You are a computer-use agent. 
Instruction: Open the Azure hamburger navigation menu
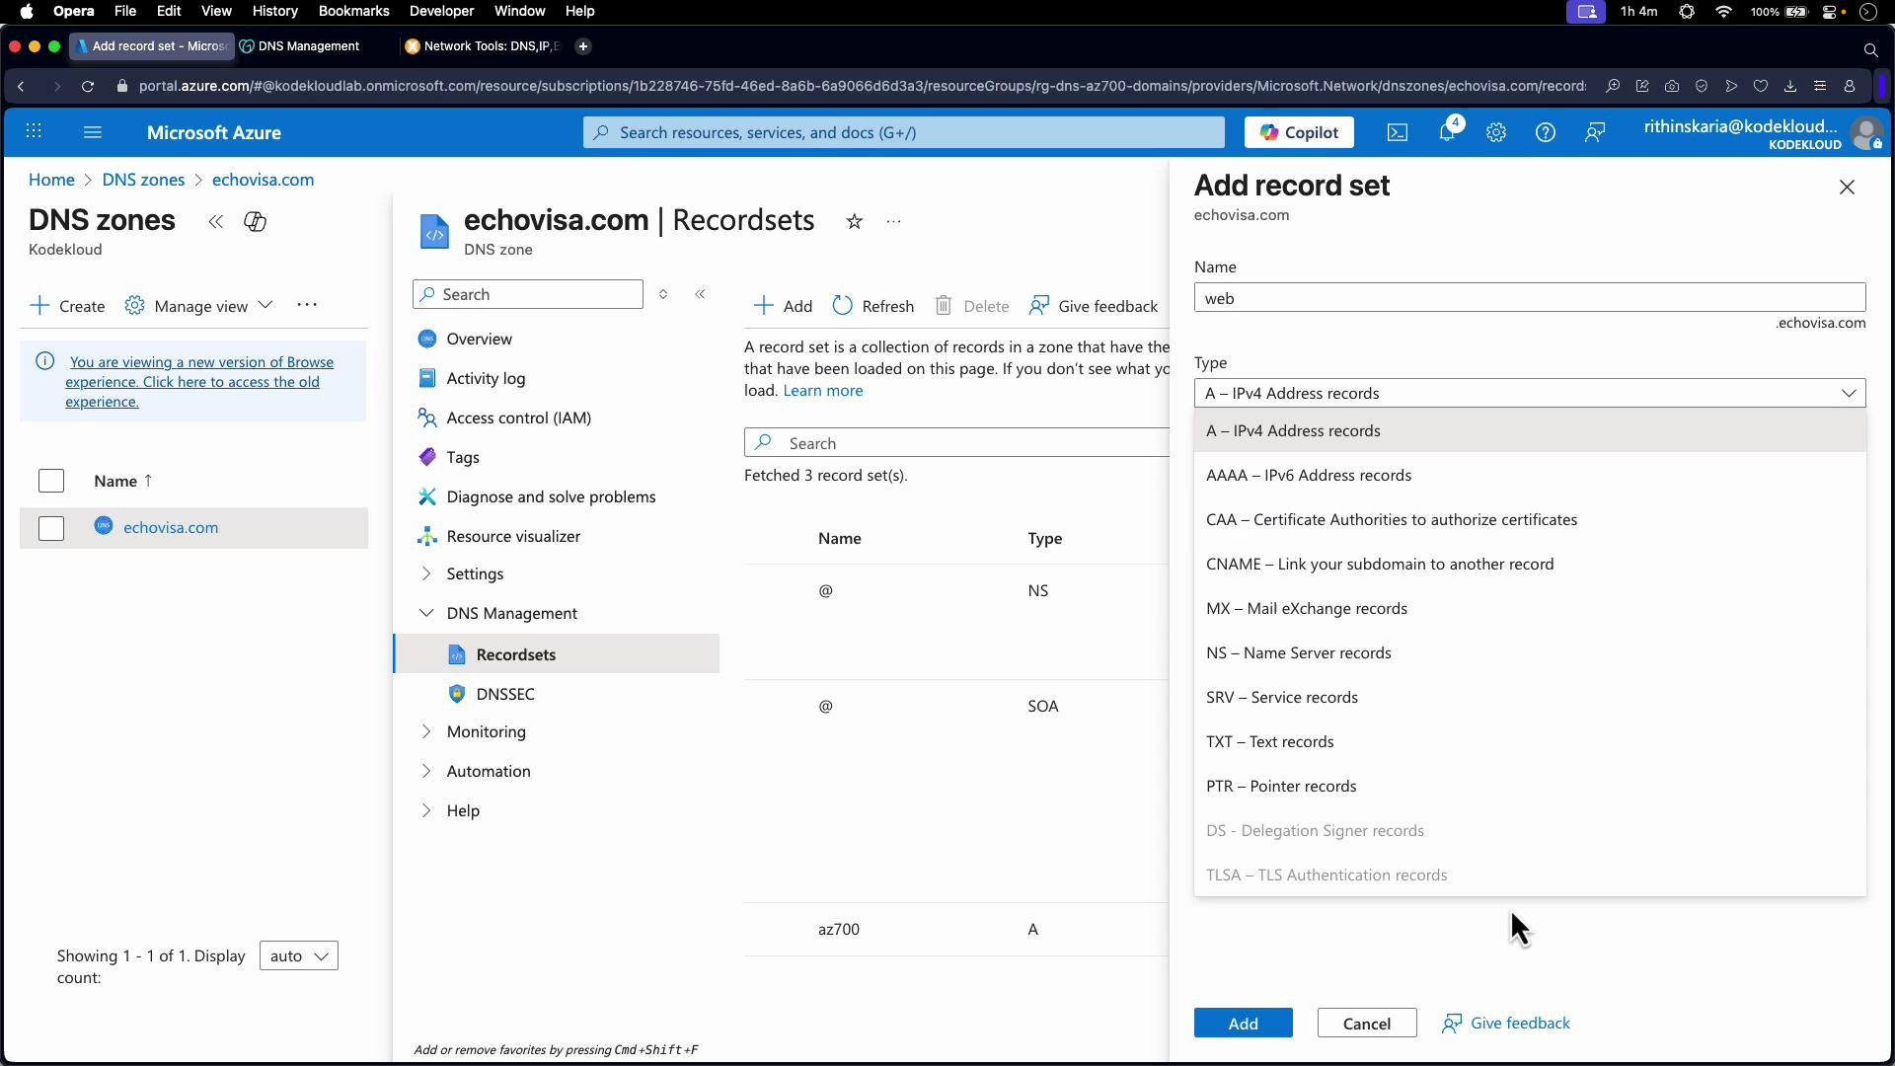pyautogui.click(x=93, y=131)
